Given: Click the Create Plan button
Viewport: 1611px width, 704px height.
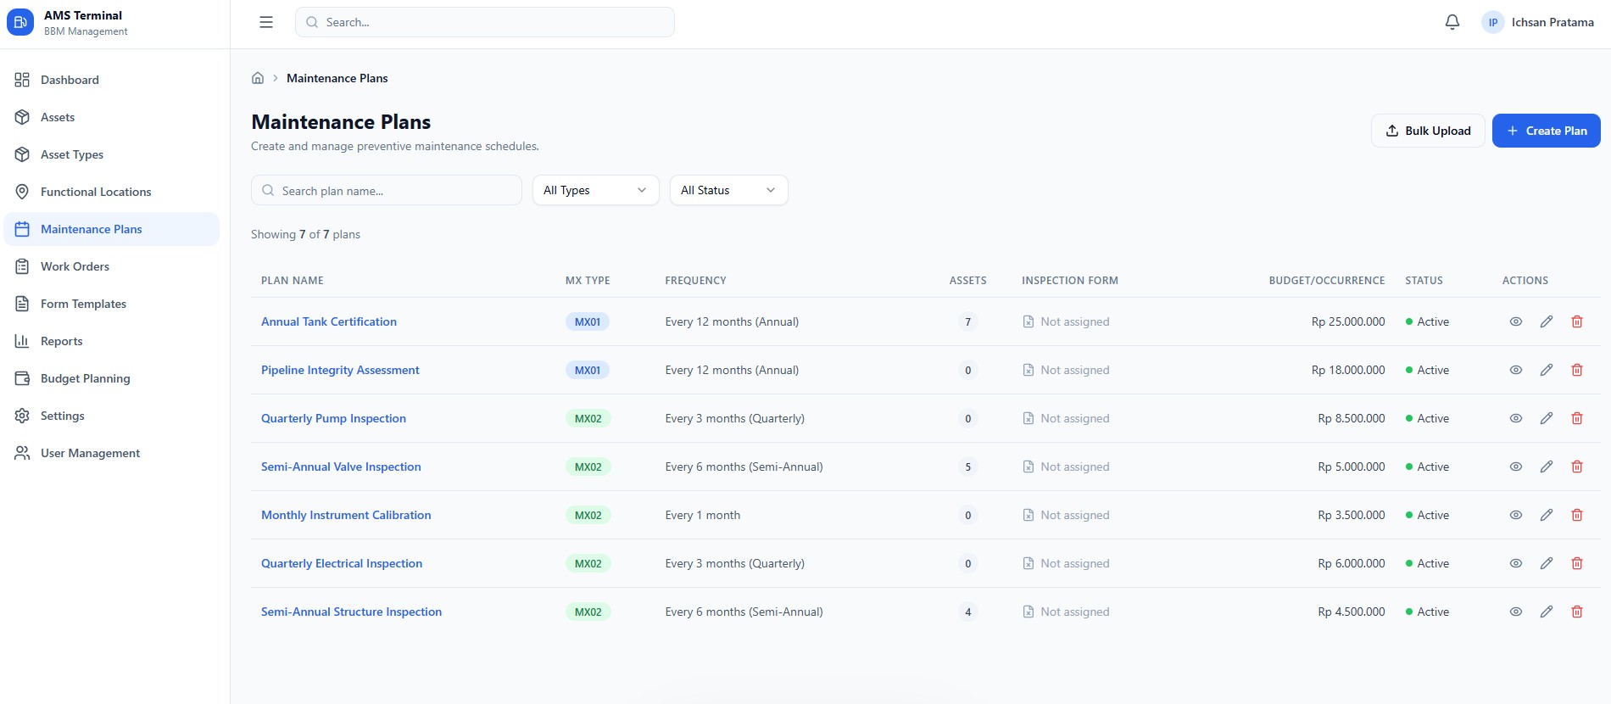Looking at the screenshot, I should tap(1546, 131).
